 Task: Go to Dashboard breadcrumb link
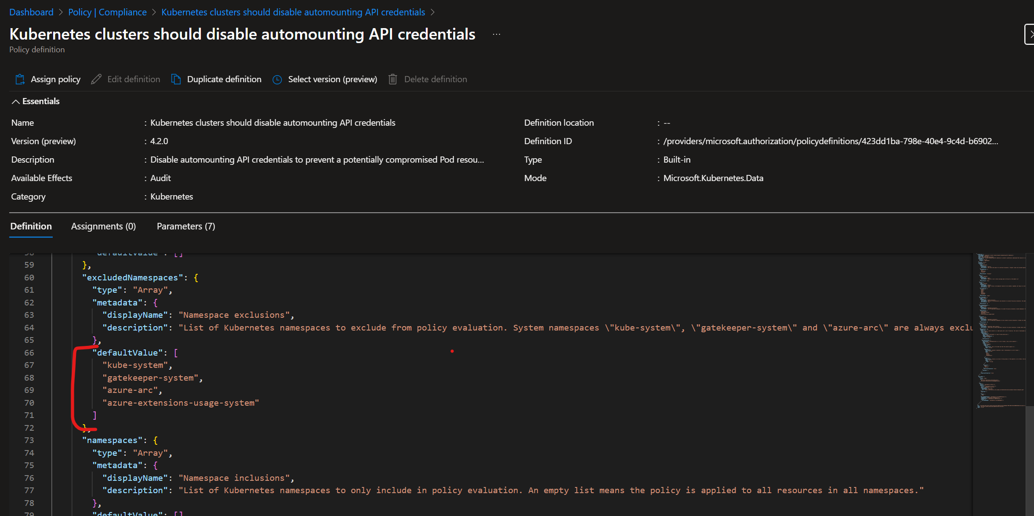pos(31,12)
